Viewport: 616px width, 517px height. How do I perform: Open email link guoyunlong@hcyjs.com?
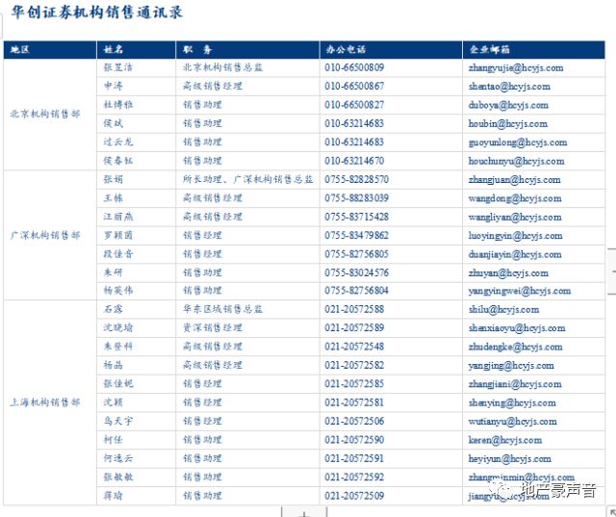point(518,142)
